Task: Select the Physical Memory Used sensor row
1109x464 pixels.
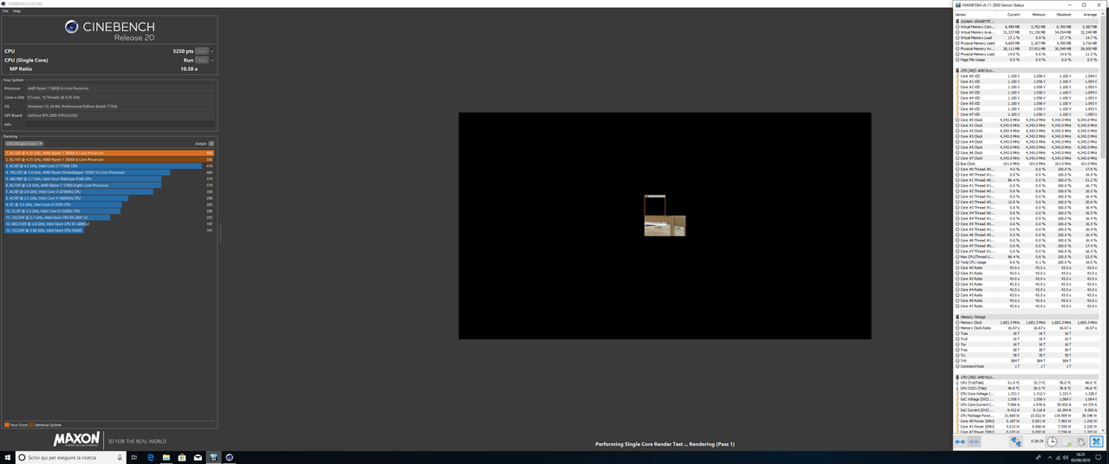Action: click(x=1028, y=43)
